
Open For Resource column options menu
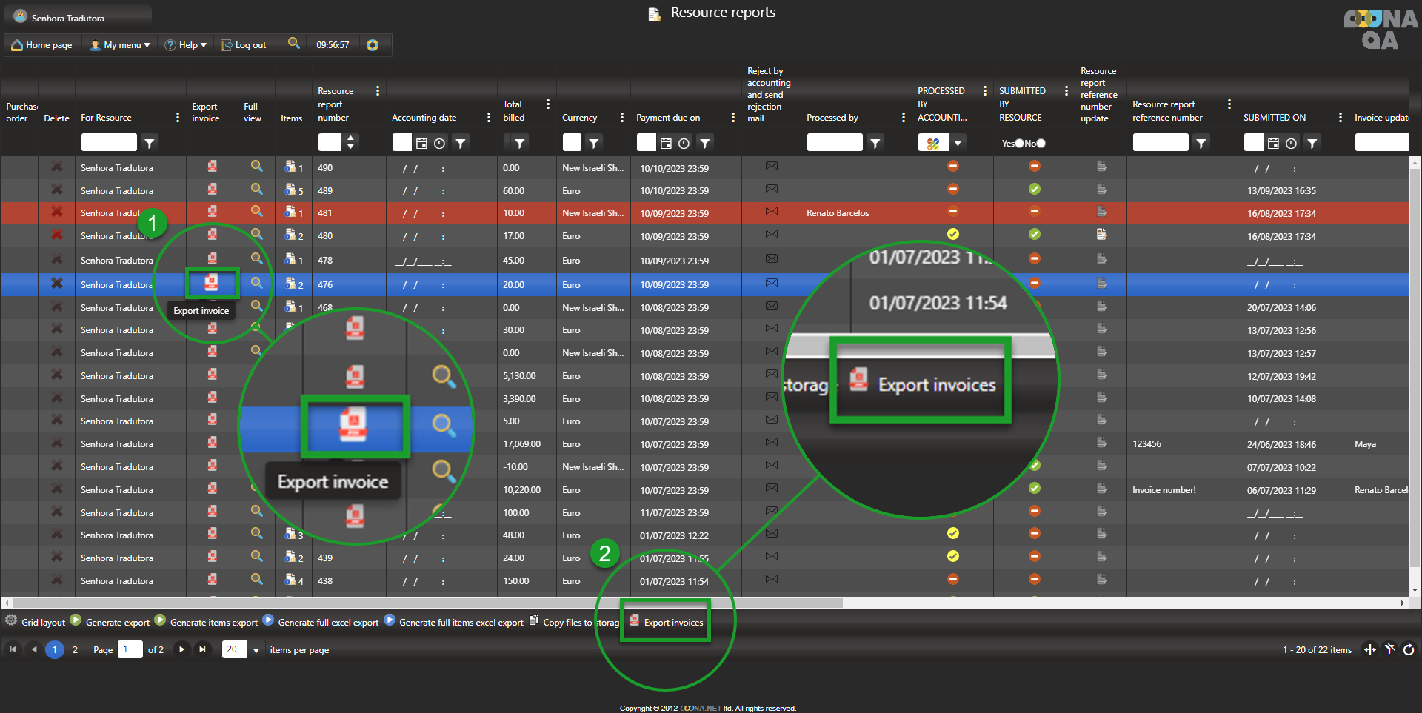[x=177, y=118]
